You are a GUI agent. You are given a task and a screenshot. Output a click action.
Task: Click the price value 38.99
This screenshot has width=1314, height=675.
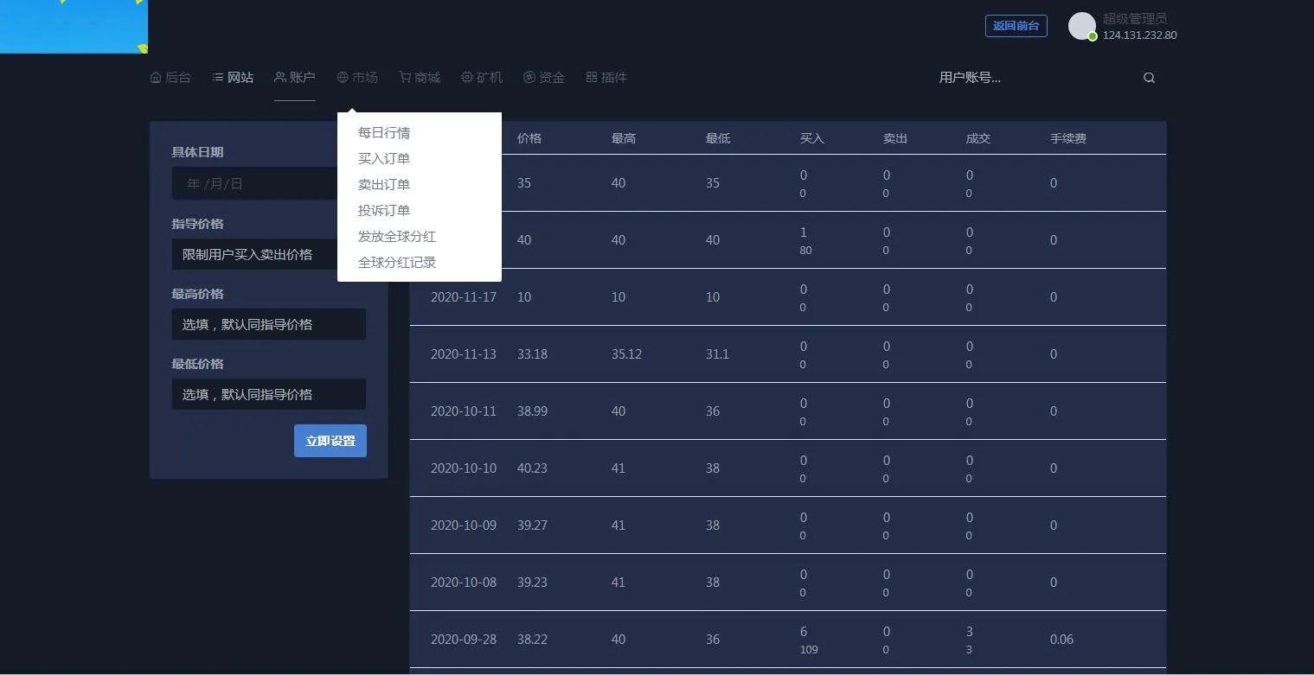pos(532,411)
